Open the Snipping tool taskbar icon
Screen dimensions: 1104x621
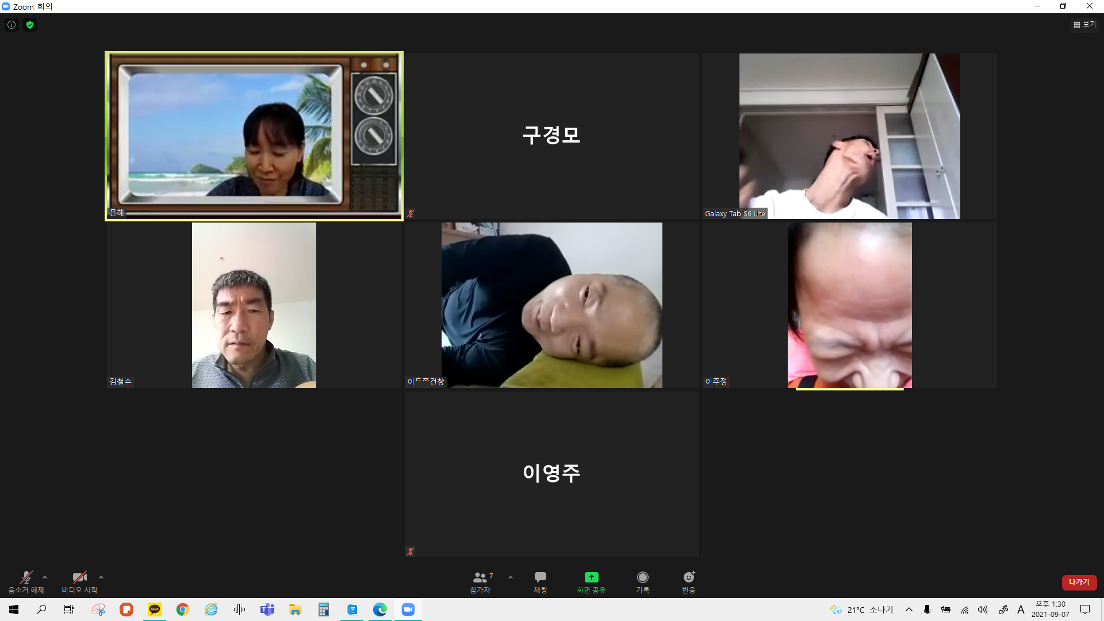pyautogui.click(x=98, y=609)
